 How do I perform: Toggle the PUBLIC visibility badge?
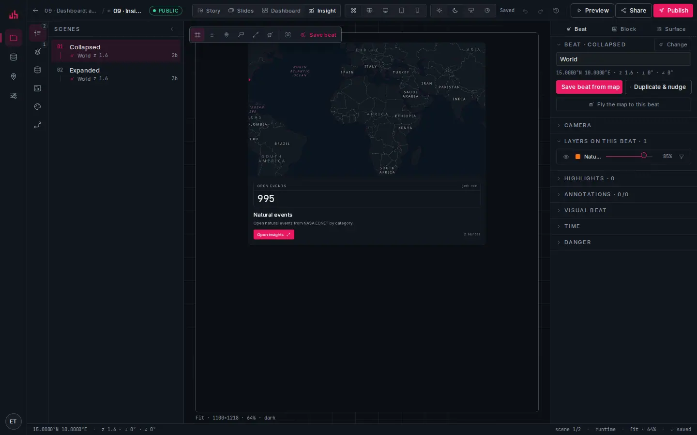coord(166,10)
